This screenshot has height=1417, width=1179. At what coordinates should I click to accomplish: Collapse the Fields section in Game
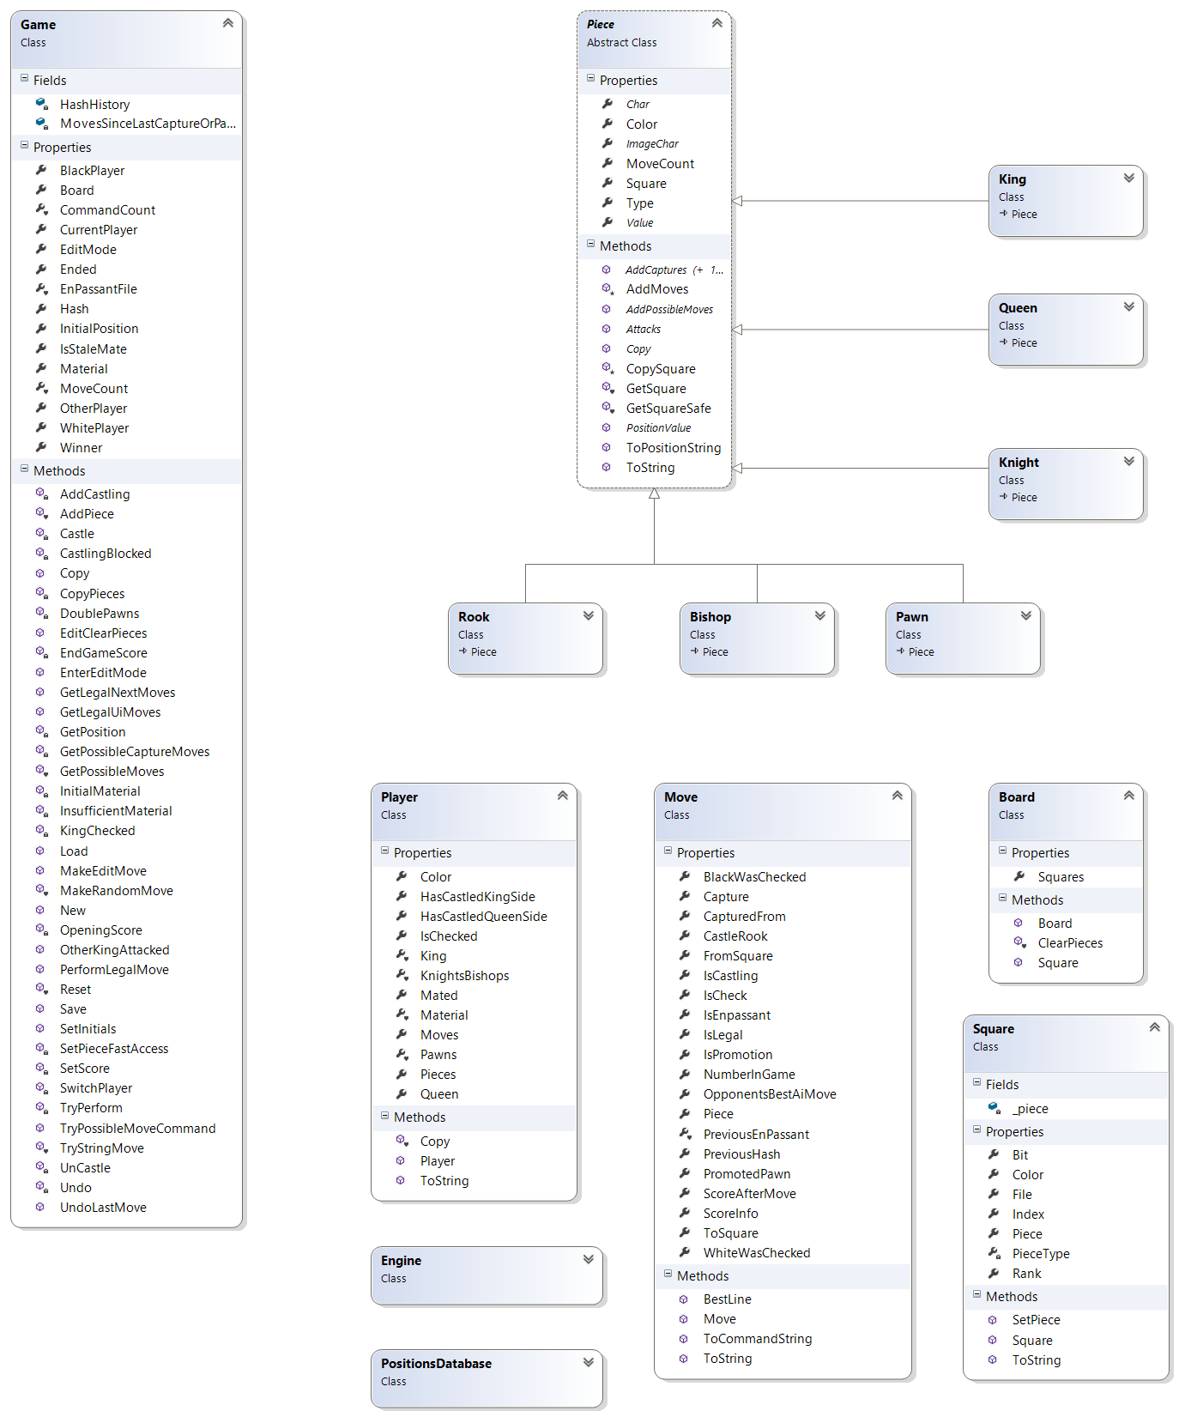[24, 78]
